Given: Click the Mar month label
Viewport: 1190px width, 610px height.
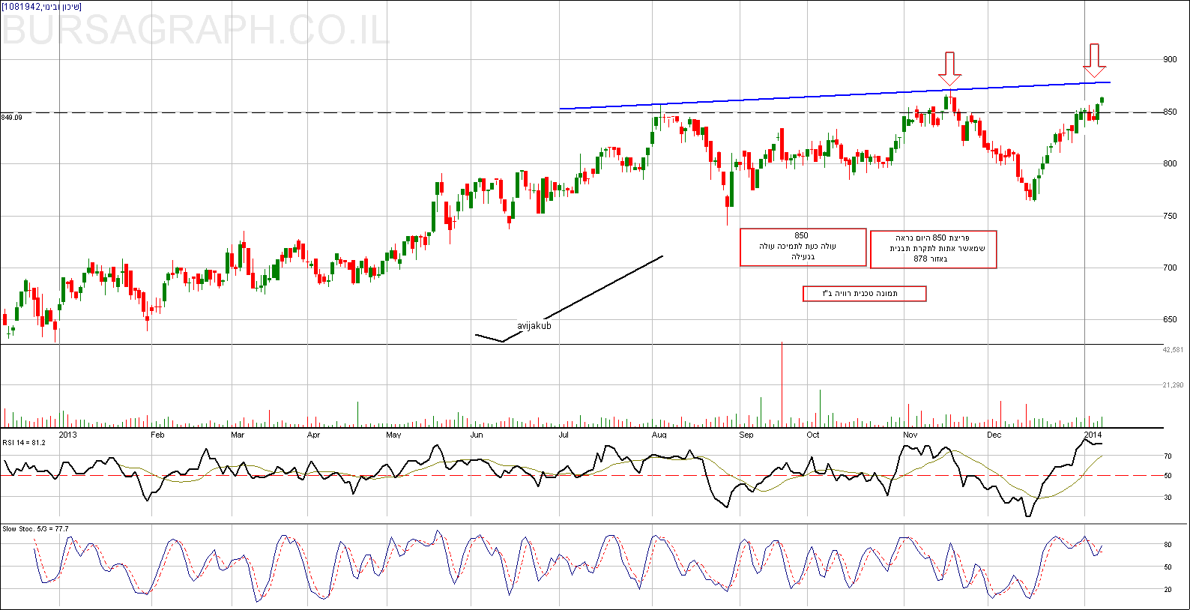Looking at the screenshot, I should (x=238, y=435).
